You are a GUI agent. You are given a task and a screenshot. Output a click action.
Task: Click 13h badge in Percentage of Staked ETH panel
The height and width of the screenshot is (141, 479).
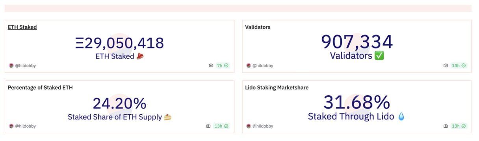(x=221, y=126)
